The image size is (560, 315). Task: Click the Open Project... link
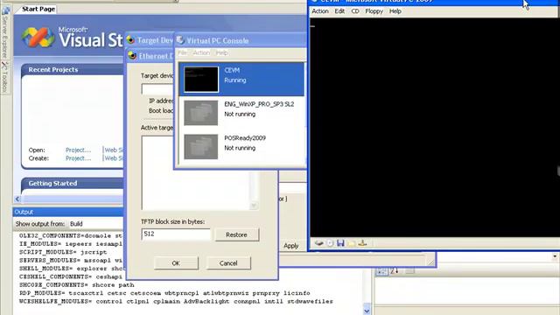click(78, 150)
